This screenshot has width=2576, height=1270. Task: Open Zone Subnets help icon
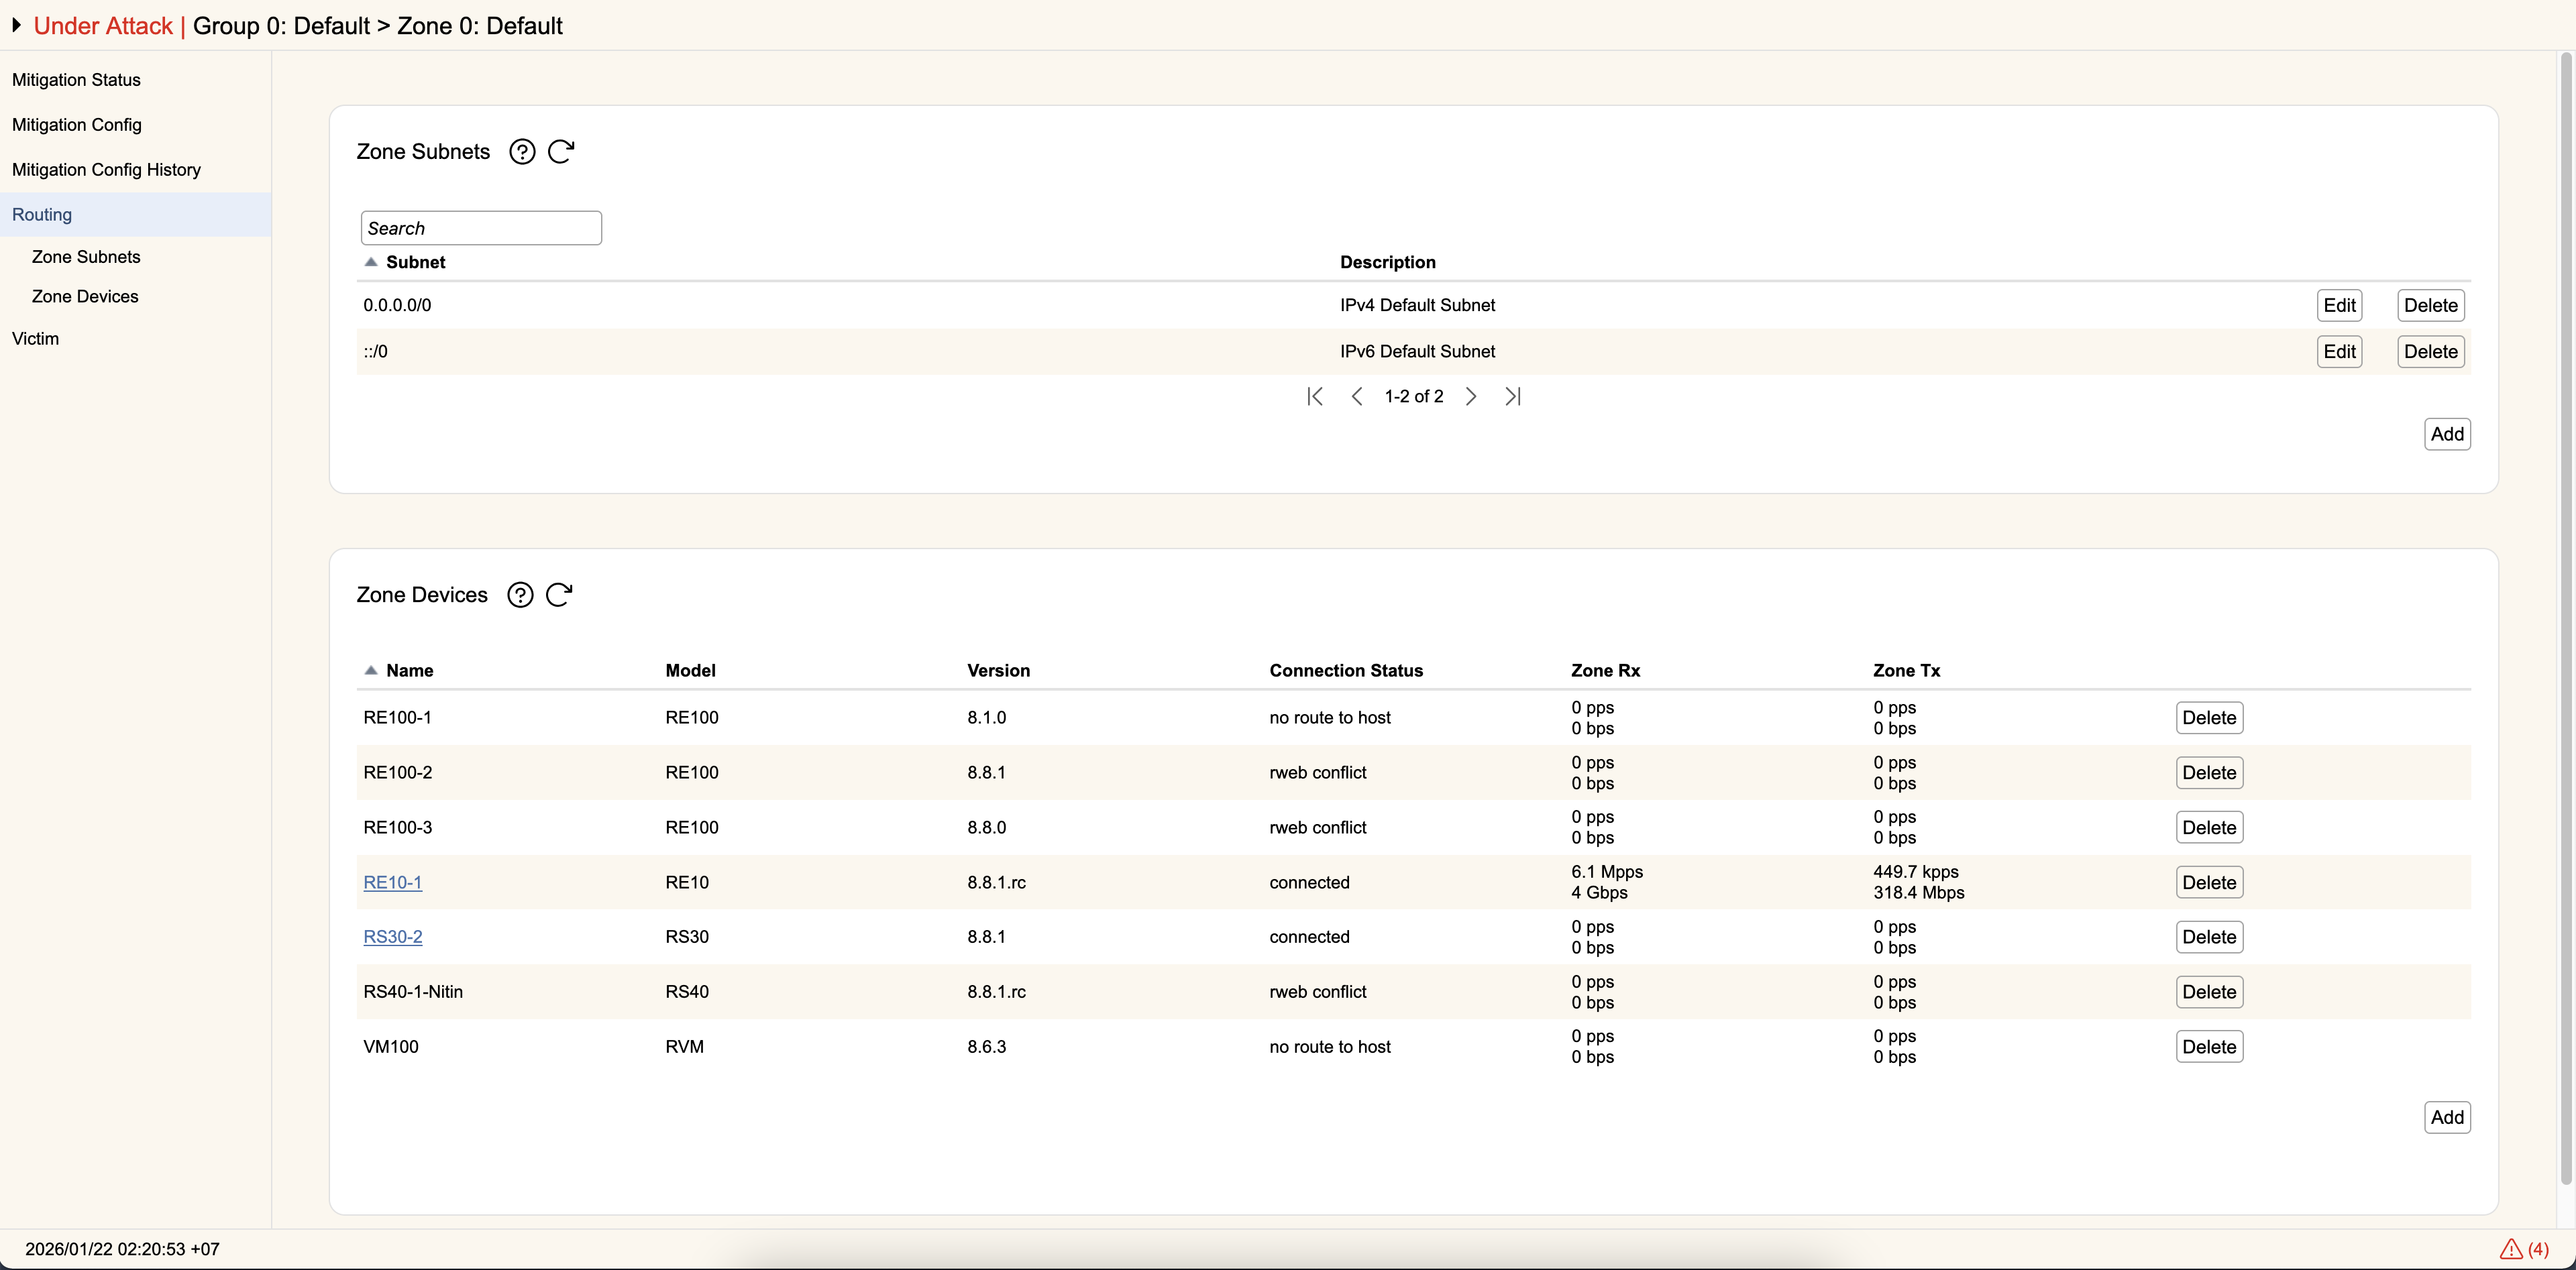522,152
